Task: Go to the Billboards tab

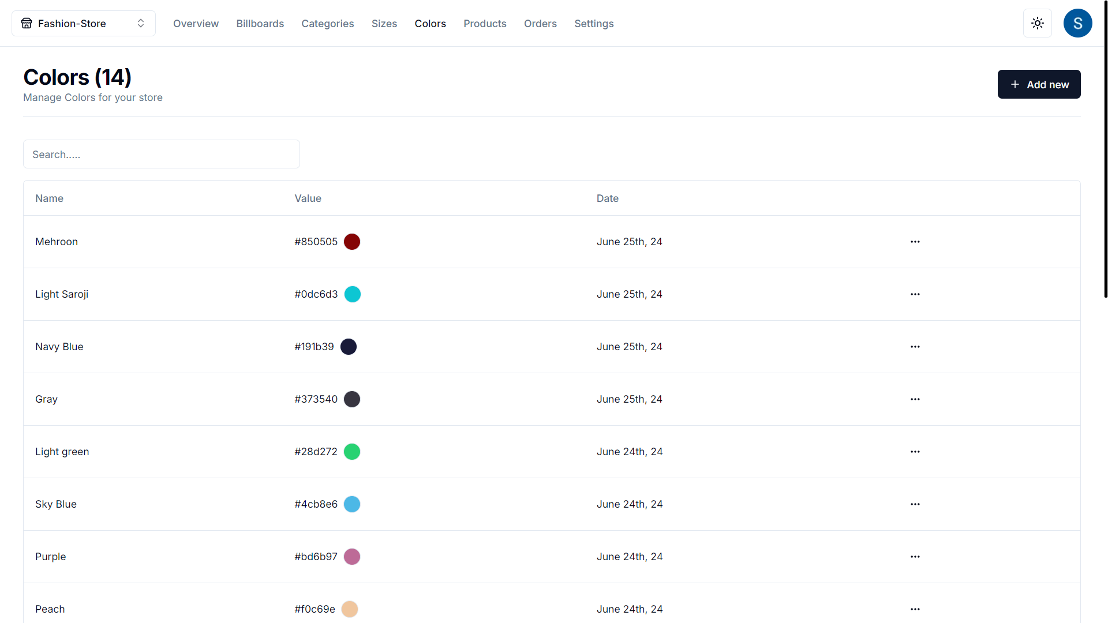Action: coord(260,24)
